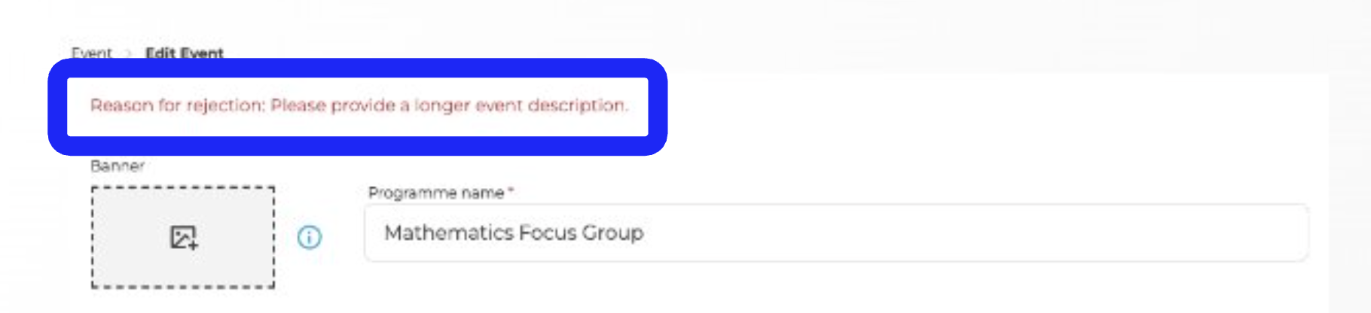Click the Programme name label
The height and width of the screenshot is (313, 1371).
point(435,193)
